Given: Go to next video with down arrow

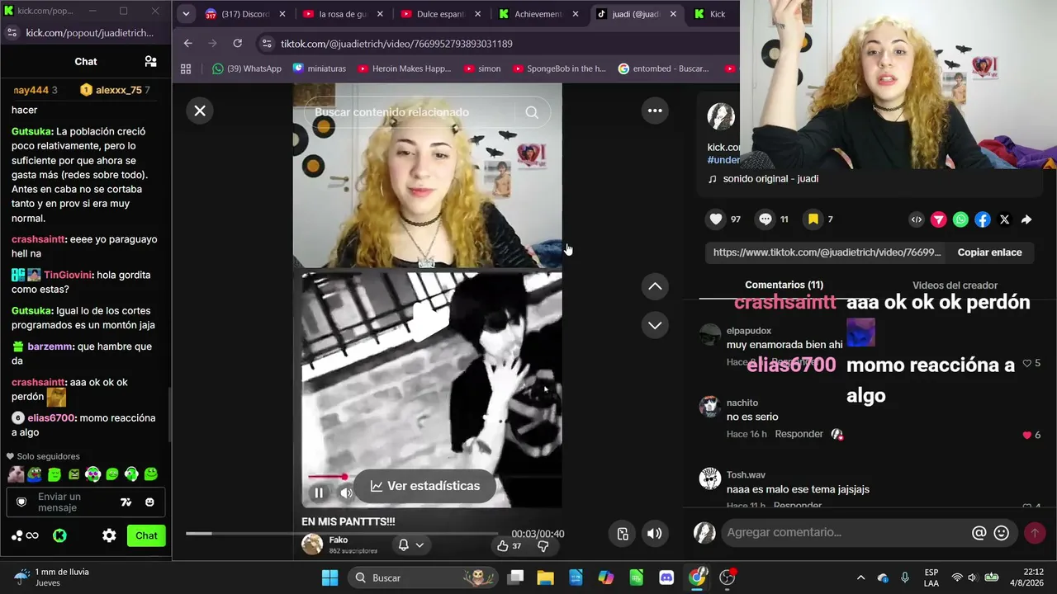Looking at the screenshot, I should (655, 325).
